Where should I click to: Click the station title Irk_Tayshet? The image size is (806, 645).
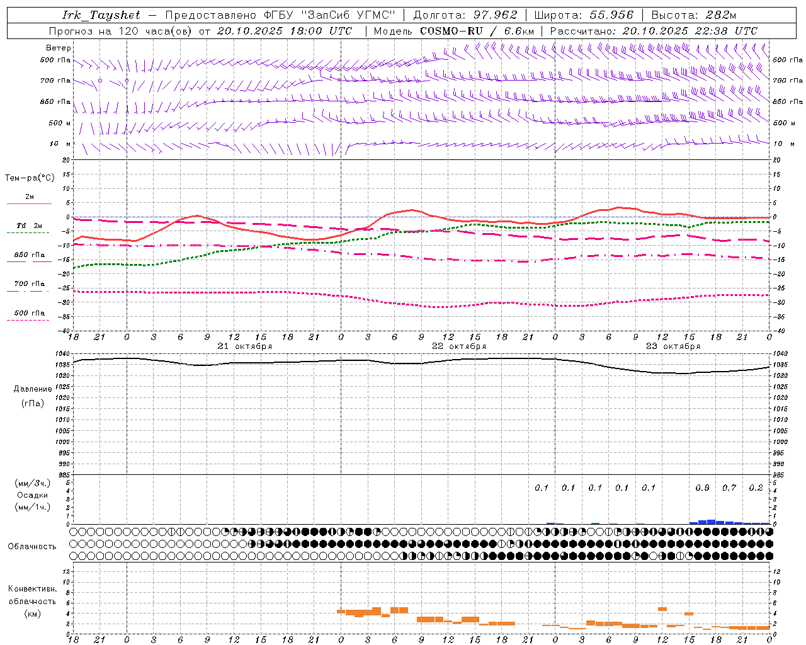[101, 15]
